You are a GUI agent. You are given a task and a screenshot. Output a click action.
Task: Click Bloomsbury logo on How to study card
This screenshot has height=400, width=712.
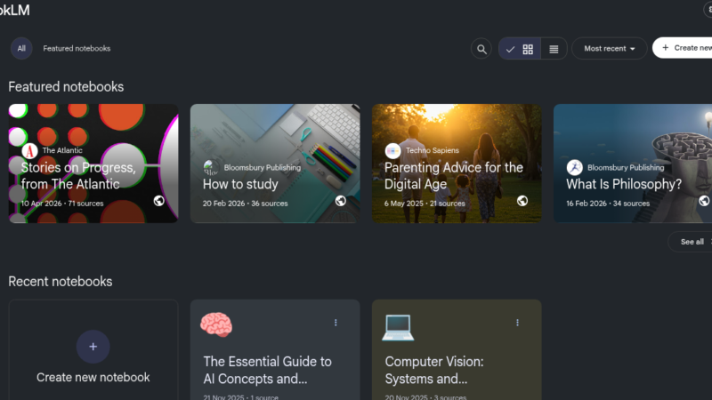pos(211,168)
